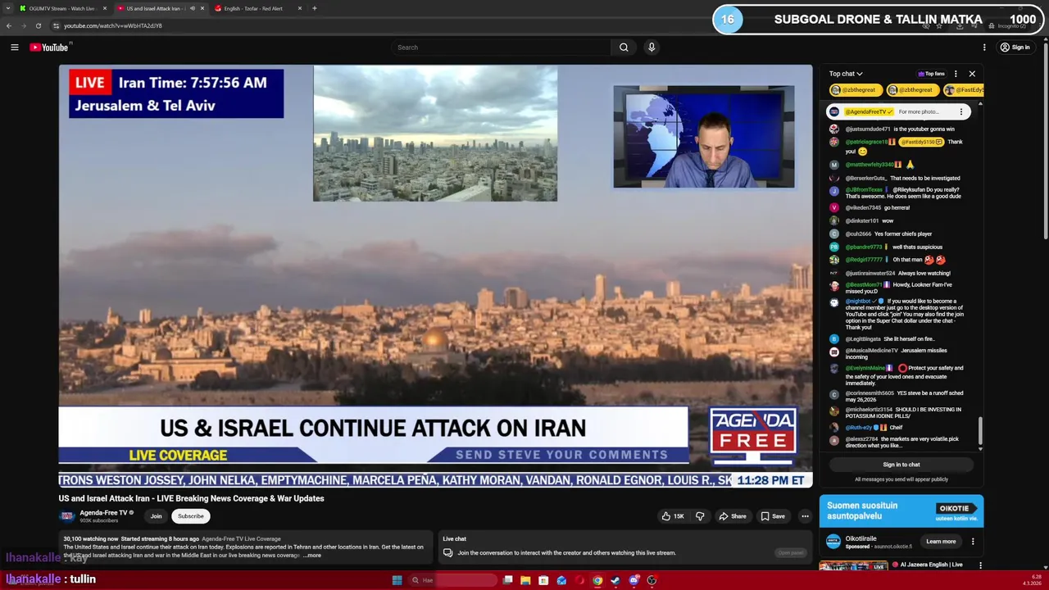This screenshot has height=590, width=1049.
Task: Switch to the English - Tzofar Red Alert tab
Action: coord(258,8)
